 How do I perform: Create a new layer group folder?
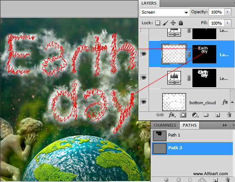[x=206, y=115]
